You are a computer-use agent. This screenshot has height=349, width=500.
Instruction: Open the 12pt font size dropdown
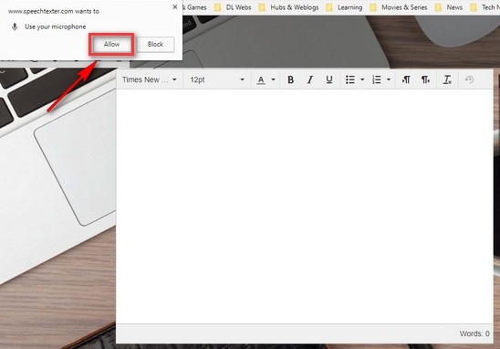(217, 79)
